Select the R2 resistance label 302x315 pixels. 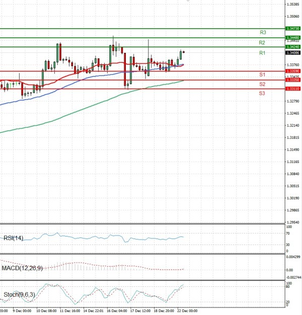pos(262,43)
